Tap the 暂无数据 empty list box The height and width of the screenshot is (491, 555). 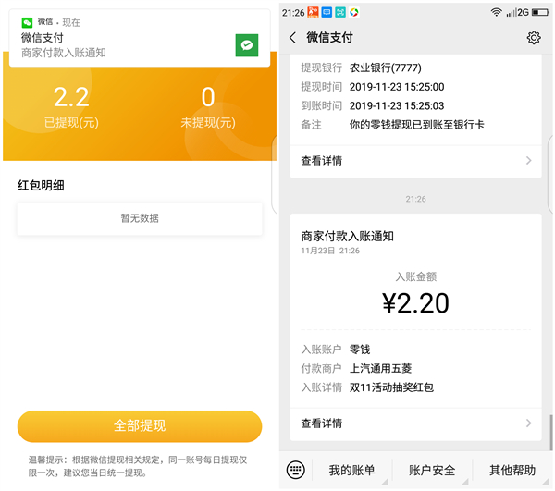pyautogui.click(x=140, y=218)
